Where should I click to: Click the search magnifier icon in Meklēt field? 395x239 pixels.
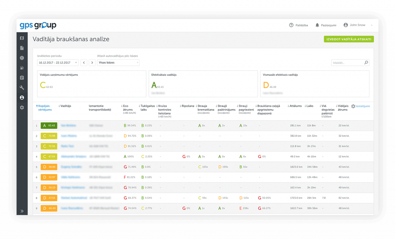(366, 62)
